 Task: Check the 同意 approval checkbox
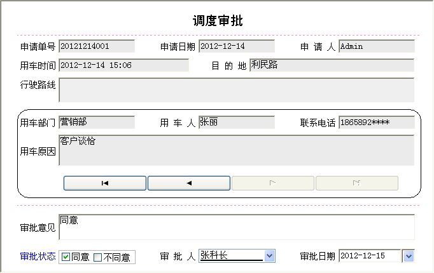[66, 257]
